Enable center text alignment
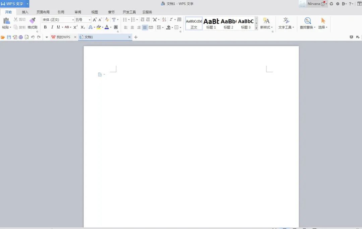Viewport: 362px width, 229px height. tap(132, 27)
